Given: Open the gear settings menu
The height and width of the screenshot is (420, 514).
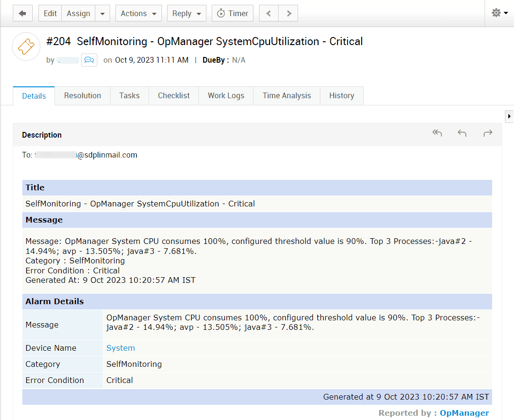Looking at the screenshot, I should (x=500, y=13).
